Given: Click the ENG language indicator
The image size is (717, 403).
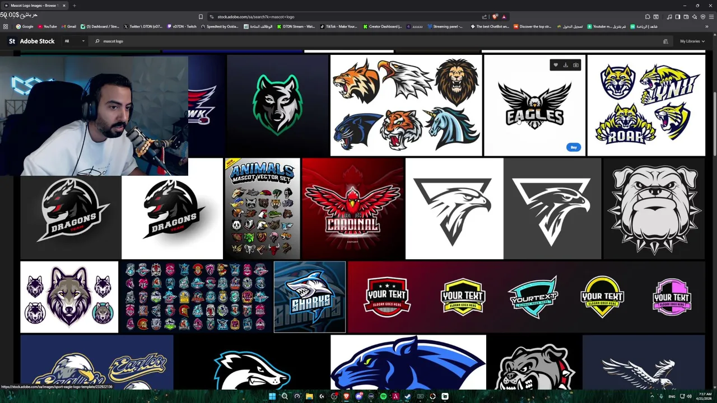Looking at the screenshot, I should pyautogui.click(x=672, y=396).
